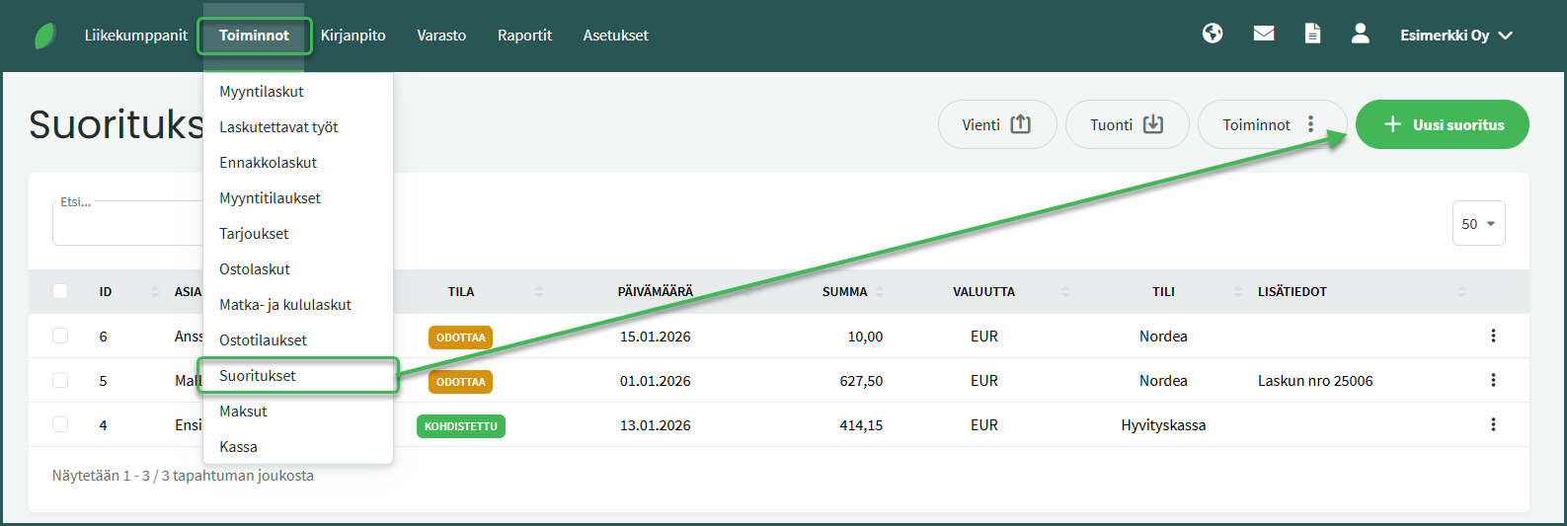Image resolution: width=1567 pixels, height=526 pixels.
Task: Open the user profile icon
Action: coord(1360,34)
